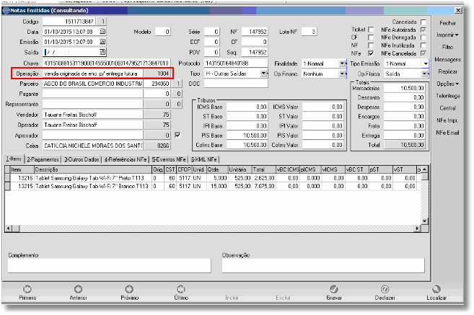
Task: Open the Op Física dropdown
Action: click(x=424, y=74)
